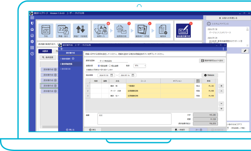The width and height of the screenshot is (251, 151).
Task: Select step 1 受診者選択 in invoice sidebar
Action: click(x=70, y=59)
